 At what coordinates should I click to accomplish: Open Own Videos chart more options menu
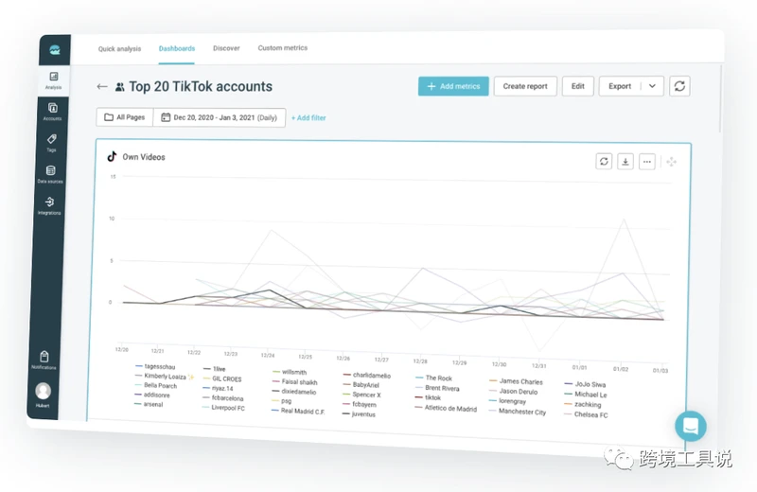click(x=647, y=162)
